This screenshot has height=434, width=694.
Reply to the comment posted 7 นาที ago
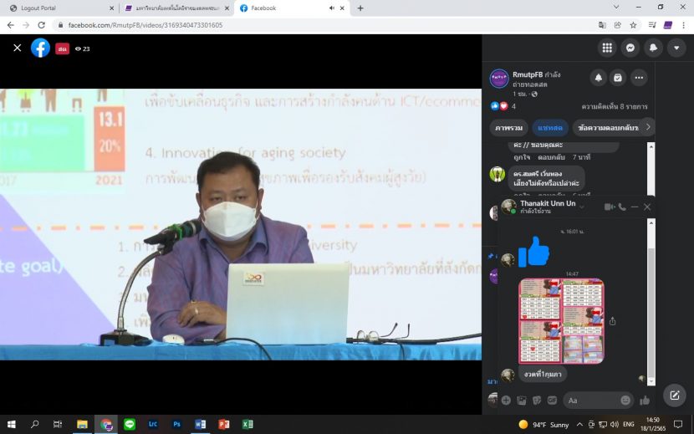pyautogui.click(x=551, y=157)
